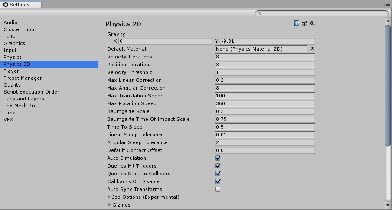Click the magnifier icon in the search box
This screenshot has height=210, width=392.
click(x=259, y=13)
